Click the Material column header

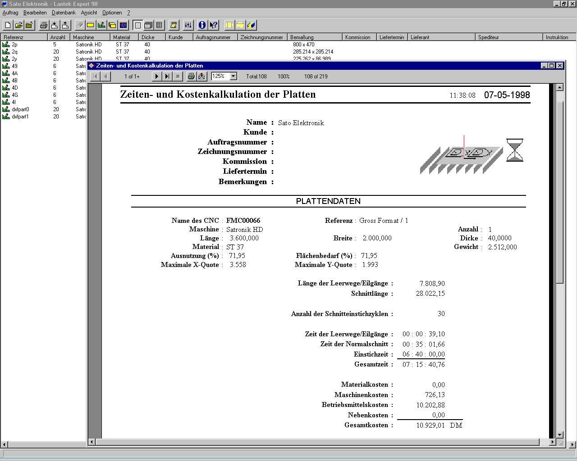(x=124, y=37)
